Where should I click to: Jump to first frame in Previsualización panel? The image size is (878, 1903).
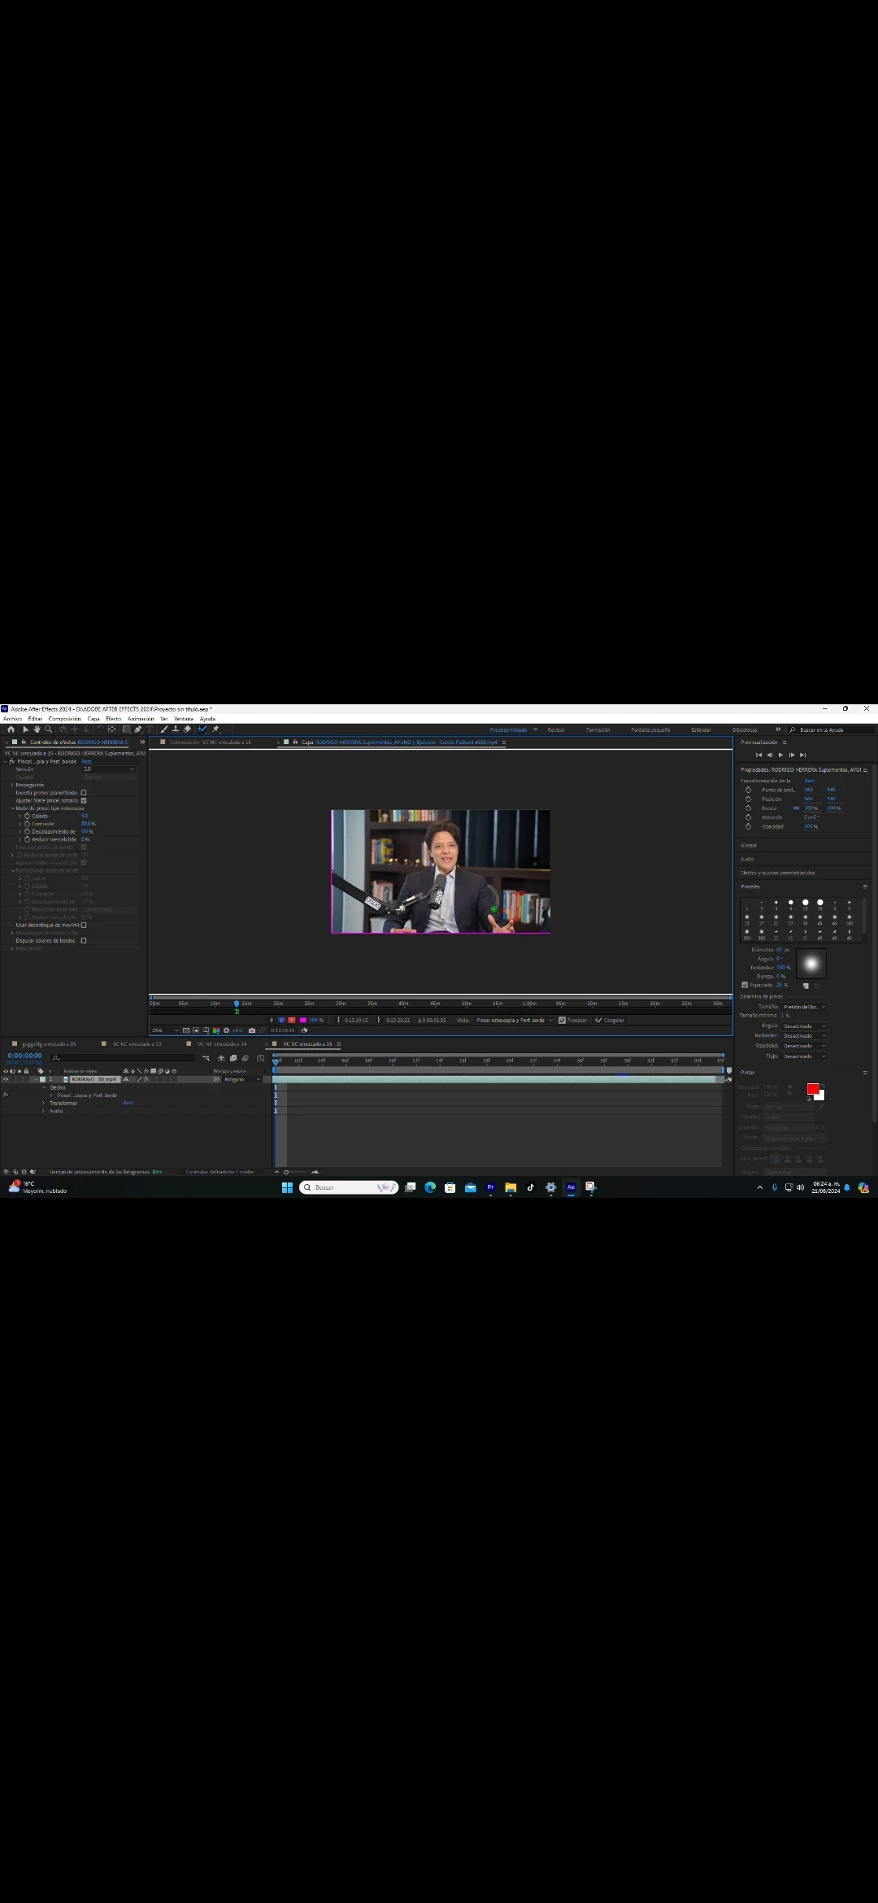pyautogui.click(x=759, y=755)
